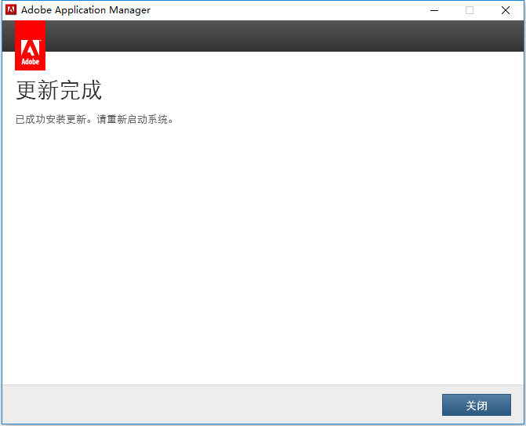Select the 更新完成 heading text
526x426 pixels.
(x=59, y=90)
